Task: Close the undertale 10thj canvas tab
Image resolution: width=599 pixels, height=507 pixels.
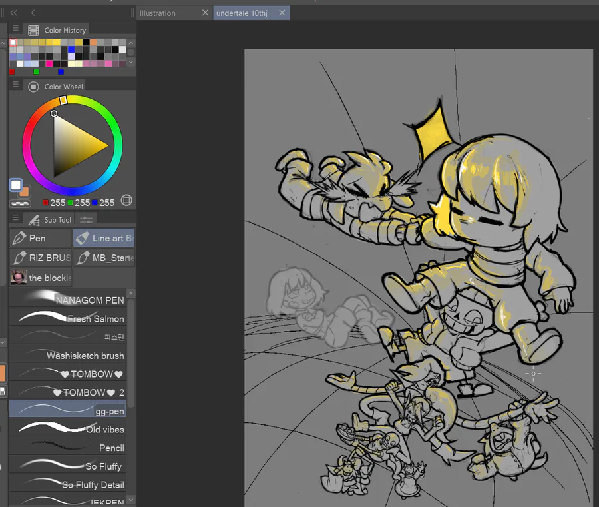Action: coord(282,13)
